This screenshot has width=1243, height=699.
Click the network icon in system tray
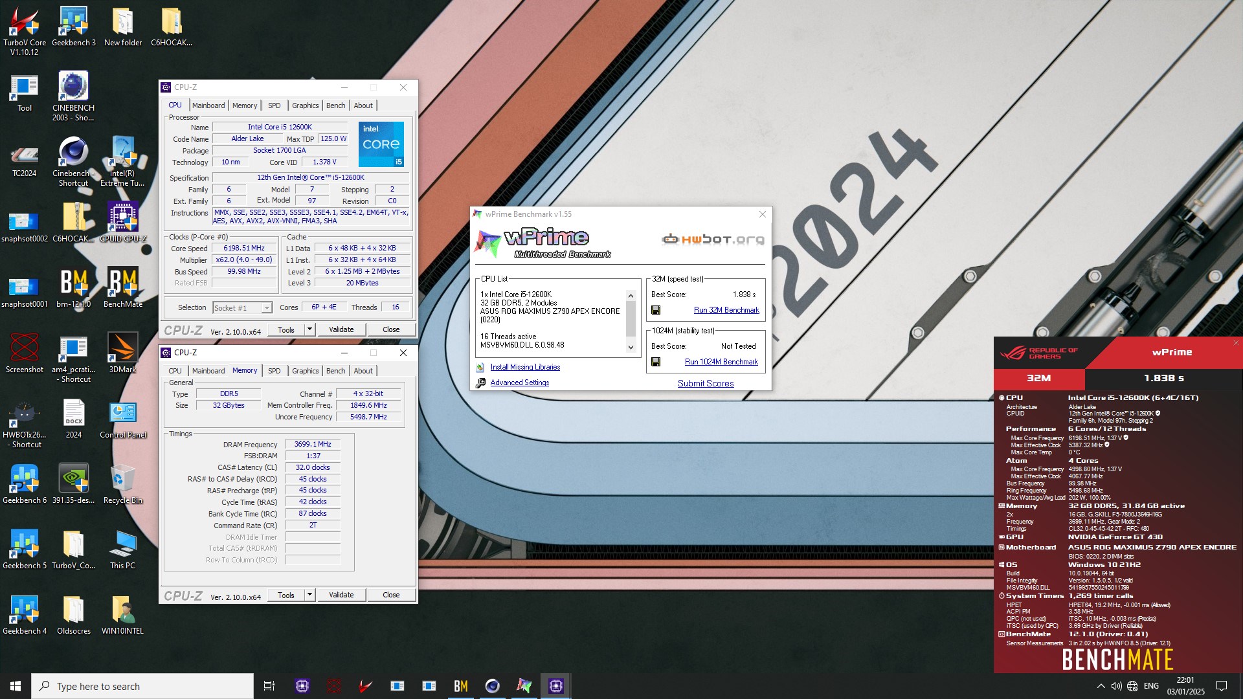point(1132,686)
